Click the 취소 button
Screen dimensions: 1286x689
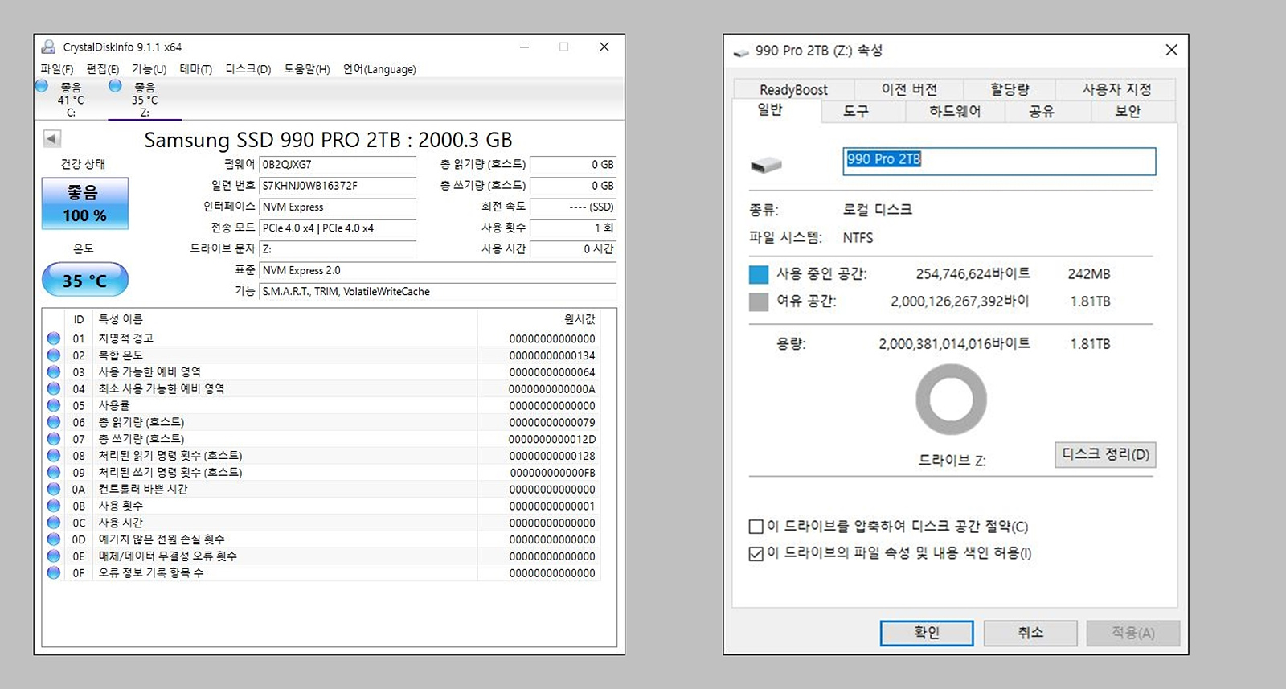pyautogui.click(x=1030, y=633)
